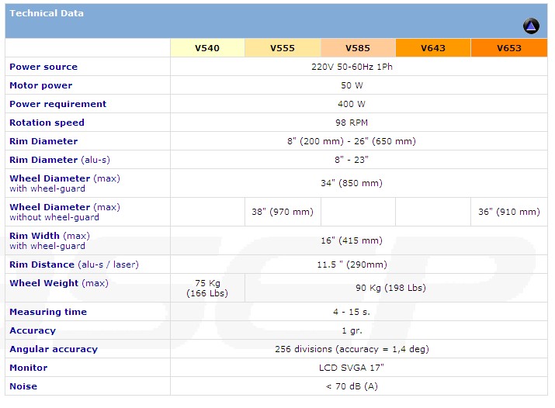Screen dimensions: 555x408
Task: Choose the V643 orange column header
Action: [433, 48]
